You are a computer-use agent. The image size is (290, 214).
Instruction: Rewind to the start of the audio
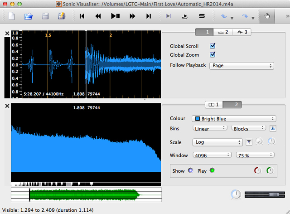click(82, 16)
